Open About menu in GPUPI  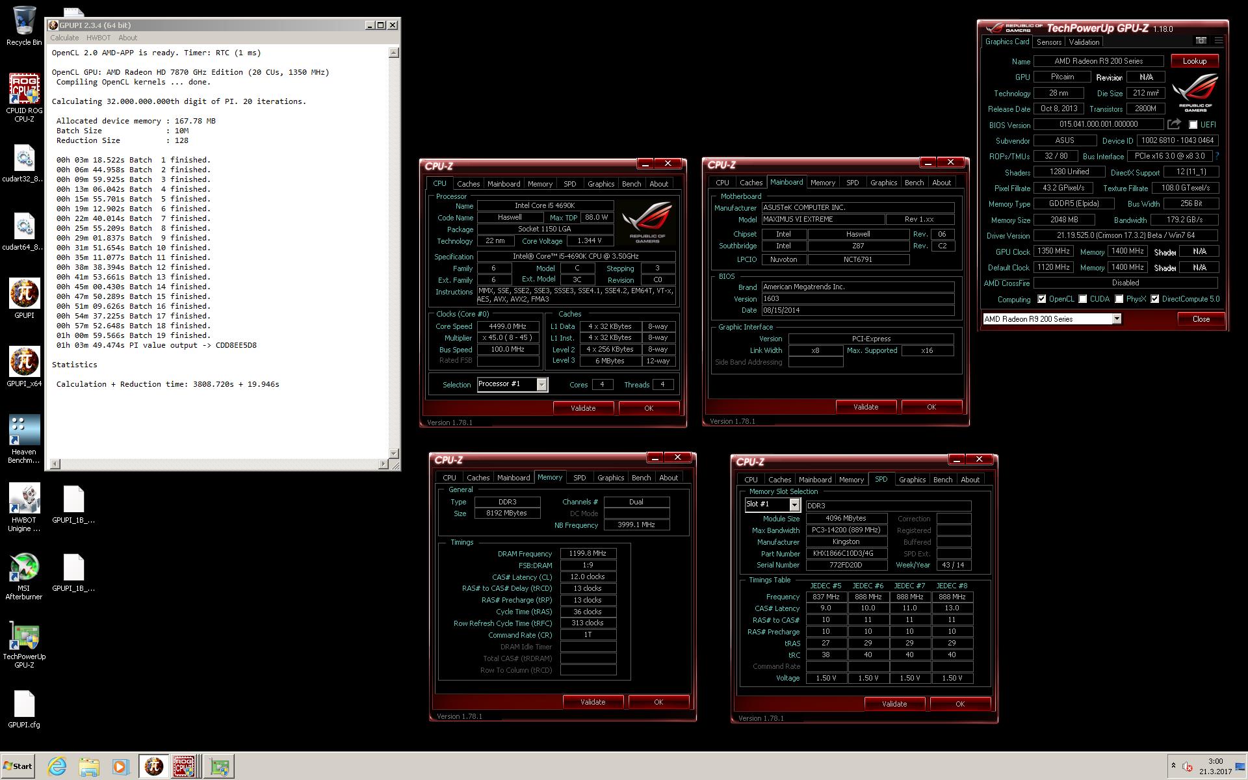pos(127,38)
